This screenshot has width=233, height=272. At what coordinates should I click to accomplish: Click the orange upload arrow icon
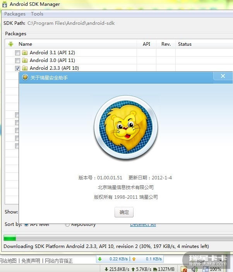(134, 259)
